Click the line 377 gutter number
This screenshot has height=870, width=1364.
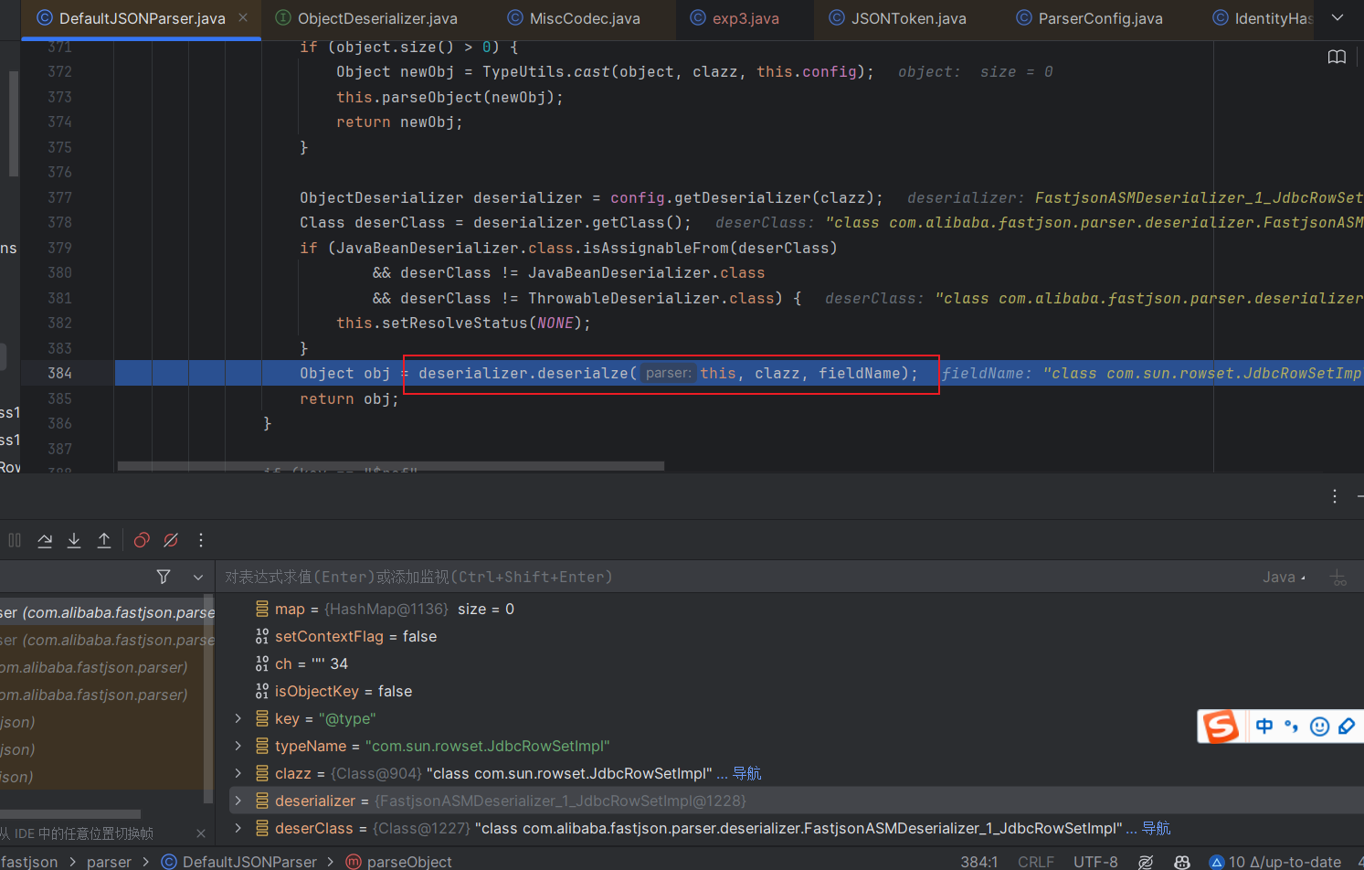60,197
